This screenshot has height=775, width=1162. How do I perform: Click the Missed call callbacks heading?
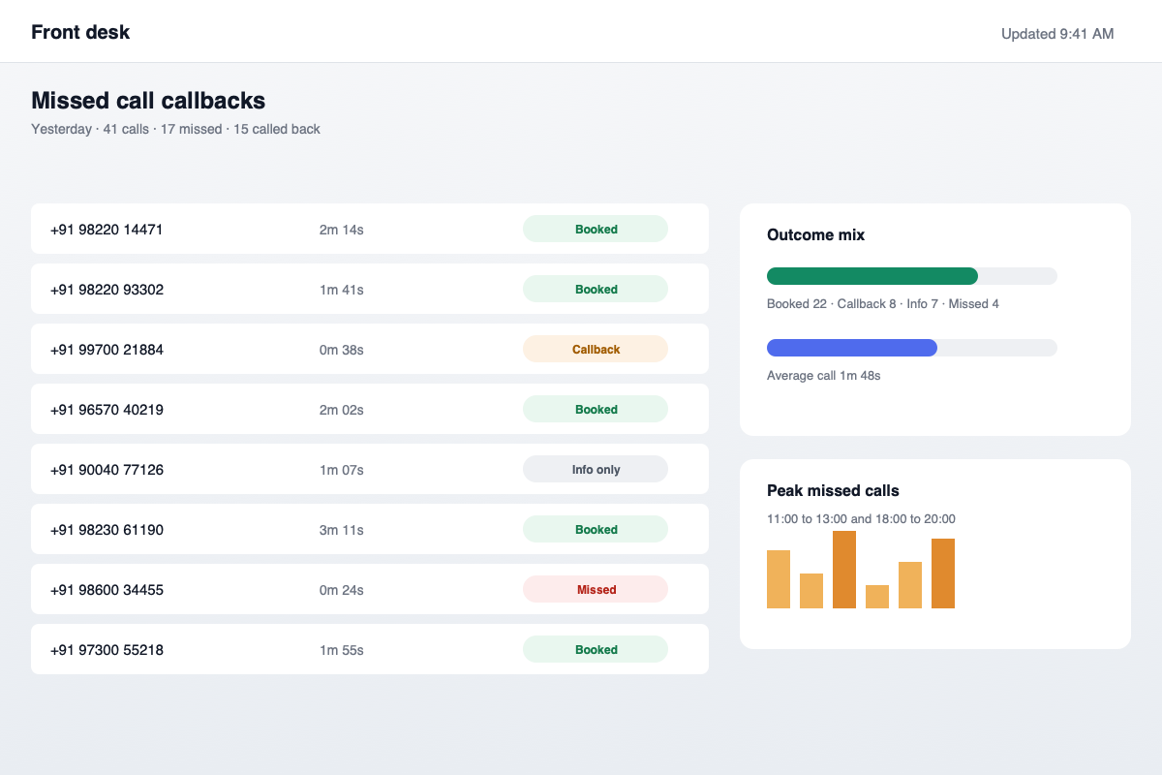(x=148, y=101)
